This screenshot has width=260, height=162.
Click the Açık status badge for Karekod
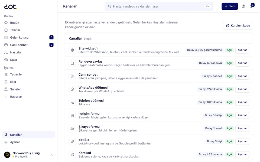click(229, 154)
